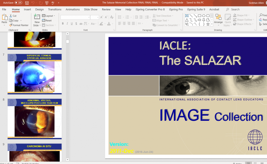This screenshot has height=164, width=267.
Task: Open the Siobhan Allen account button
Action: point(256,3)
